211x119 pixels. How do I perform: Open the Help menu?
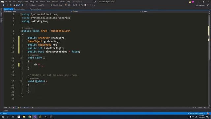[69, 2]
